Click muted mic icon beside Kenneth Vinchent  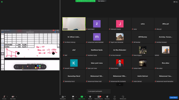64,68
